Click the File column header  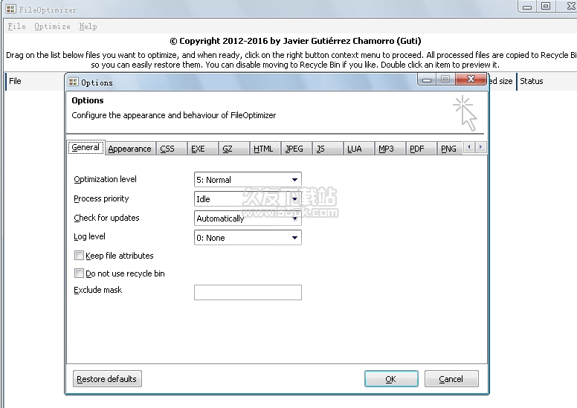[35, 81]
